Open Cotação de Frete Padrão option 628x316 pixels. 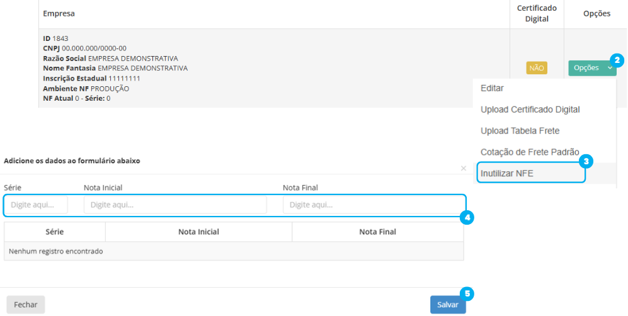(x=529, y=152)
